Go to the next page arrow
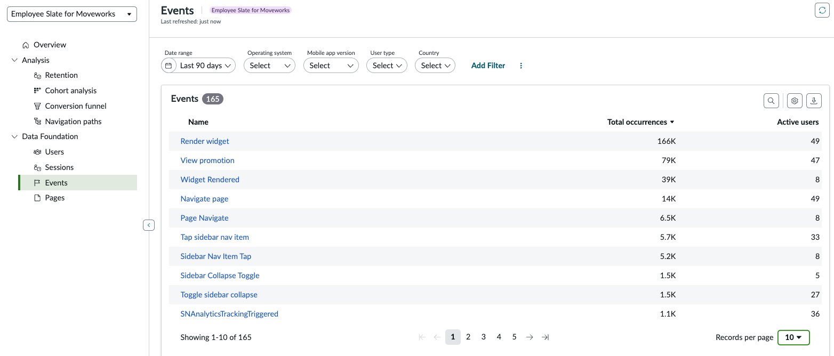Screen dimensions: 834x356 coord(530,337)
